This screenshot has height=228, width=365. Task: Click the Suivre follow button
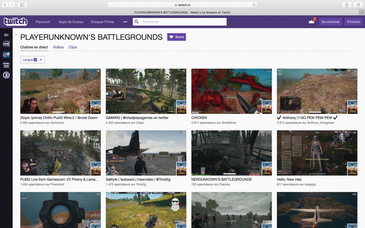tap(177, 37)
